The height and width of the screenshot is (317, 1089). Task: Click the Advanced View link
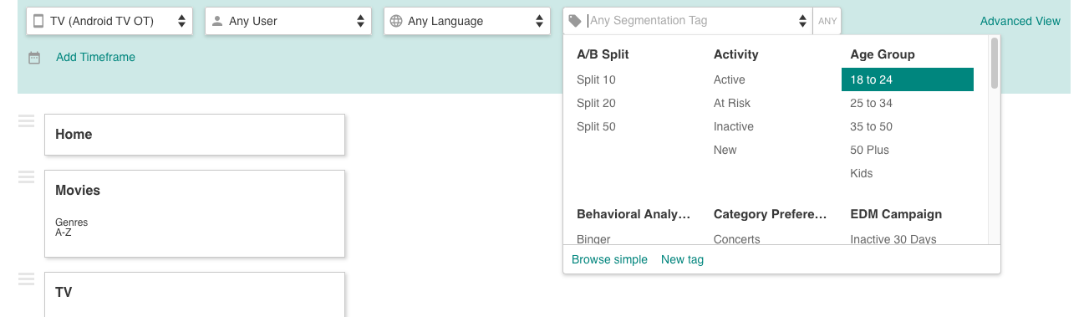1020,21
